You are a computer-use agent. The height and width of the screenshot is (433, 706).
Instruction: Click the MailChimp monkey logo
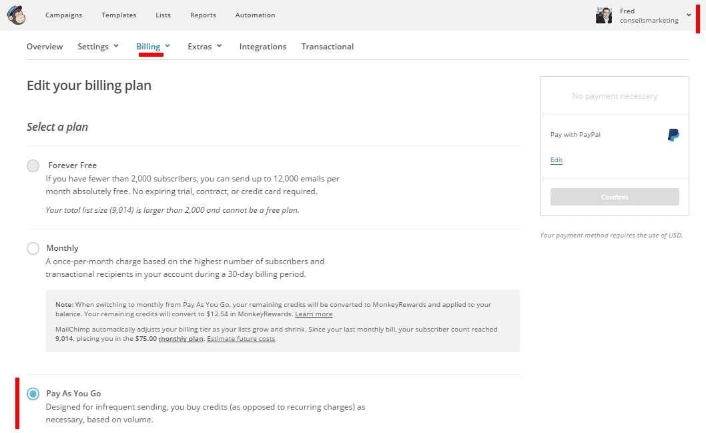point(16,15)
